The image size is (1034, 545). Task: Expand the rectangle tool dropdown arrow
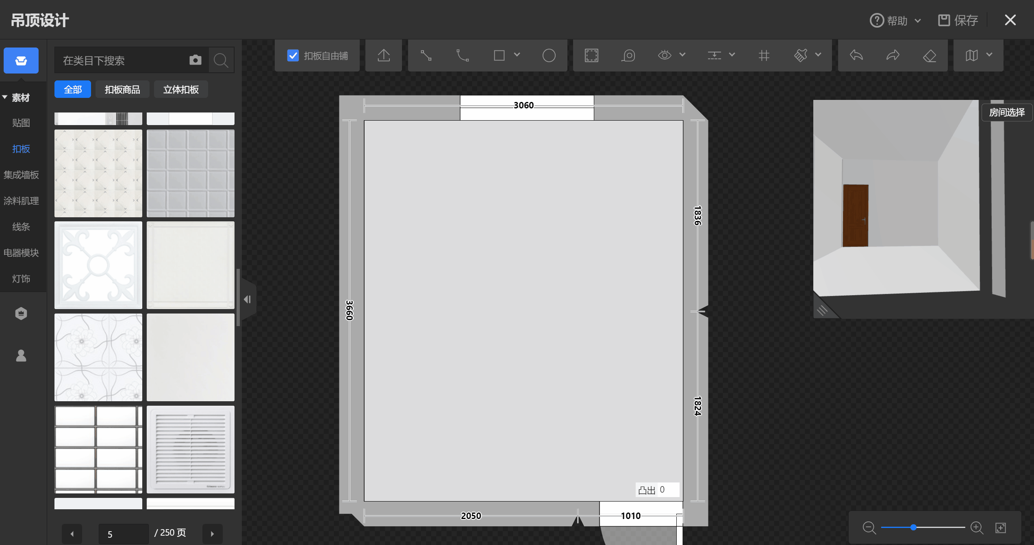(x=517, y=54)
